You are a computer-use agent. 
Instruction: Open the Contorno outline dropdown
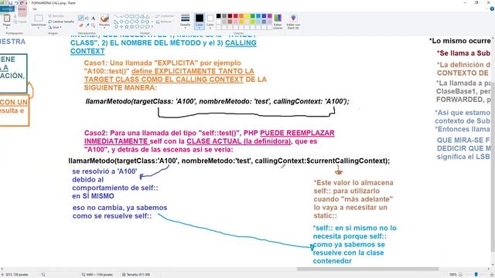pyautogui.click(x=165, y=15)
